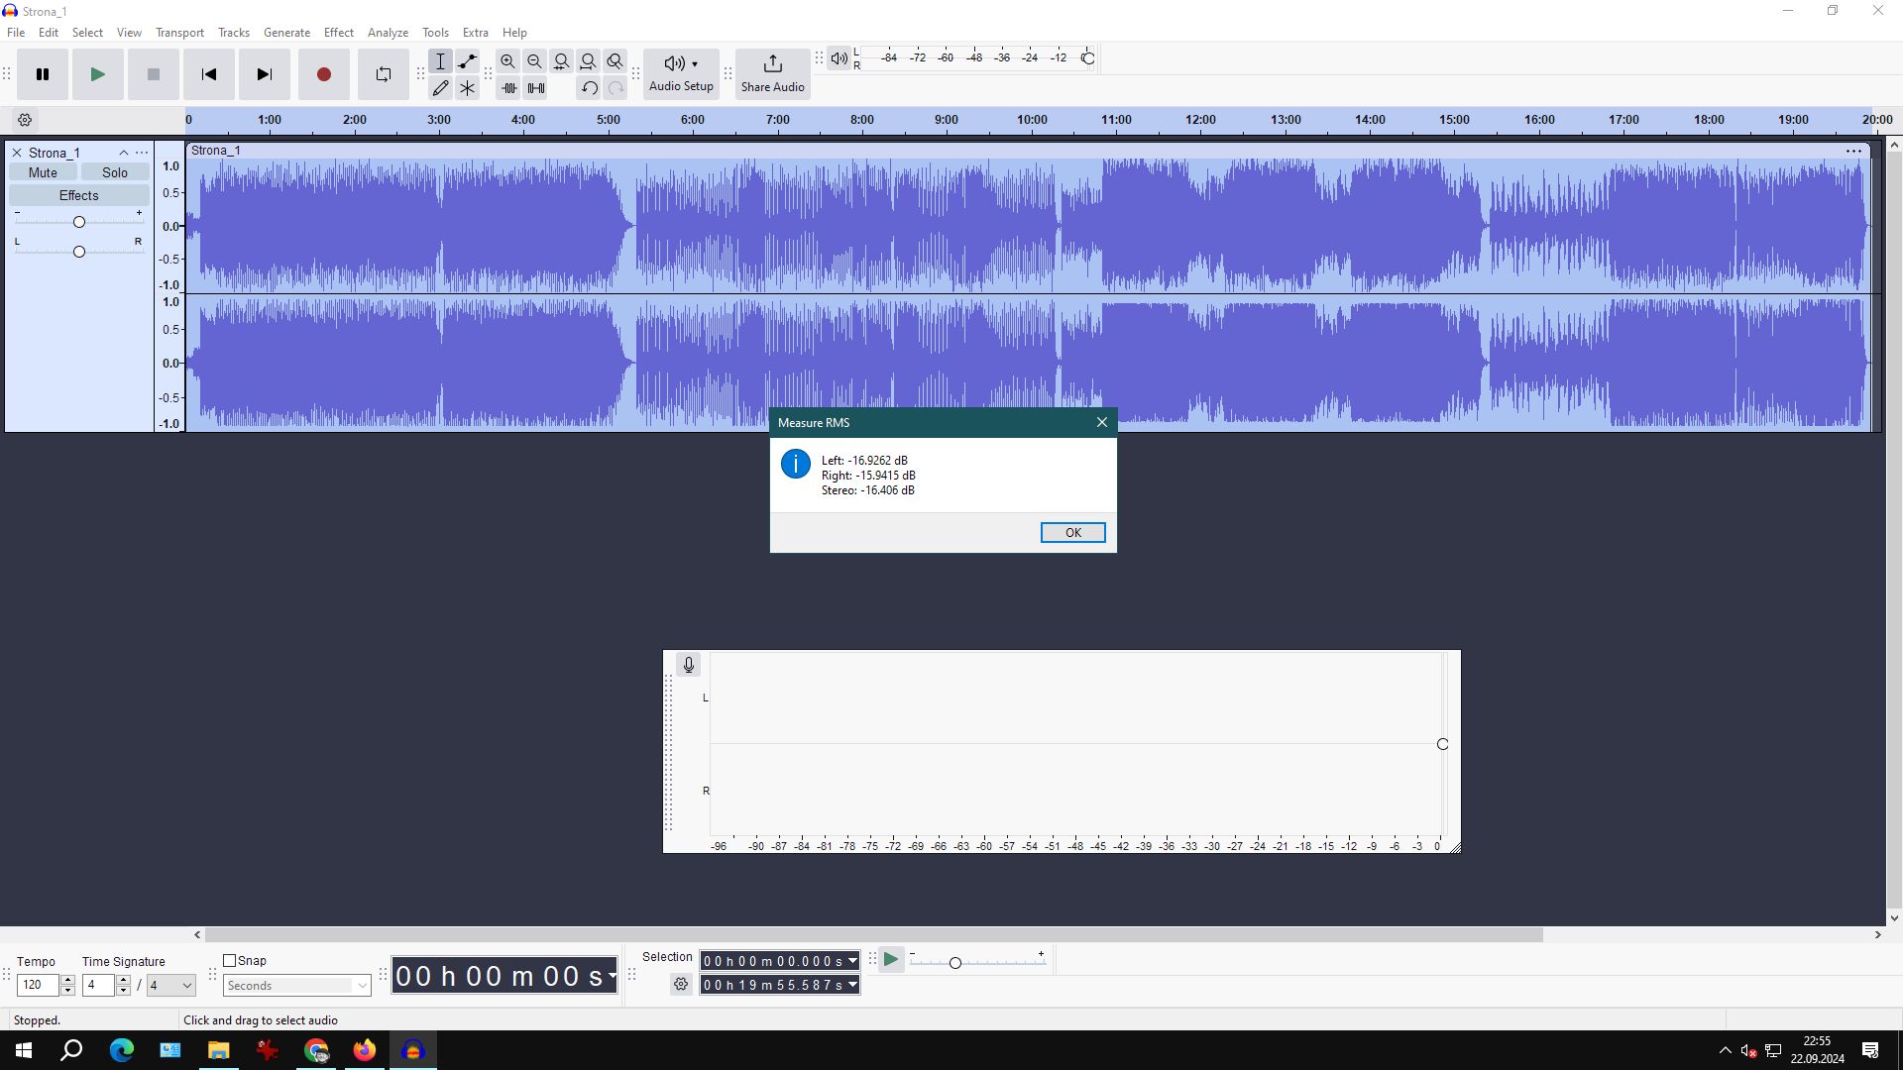Open the Edit menu
This screenshot has width=1903, height=1070.
[x=48, y=33]
